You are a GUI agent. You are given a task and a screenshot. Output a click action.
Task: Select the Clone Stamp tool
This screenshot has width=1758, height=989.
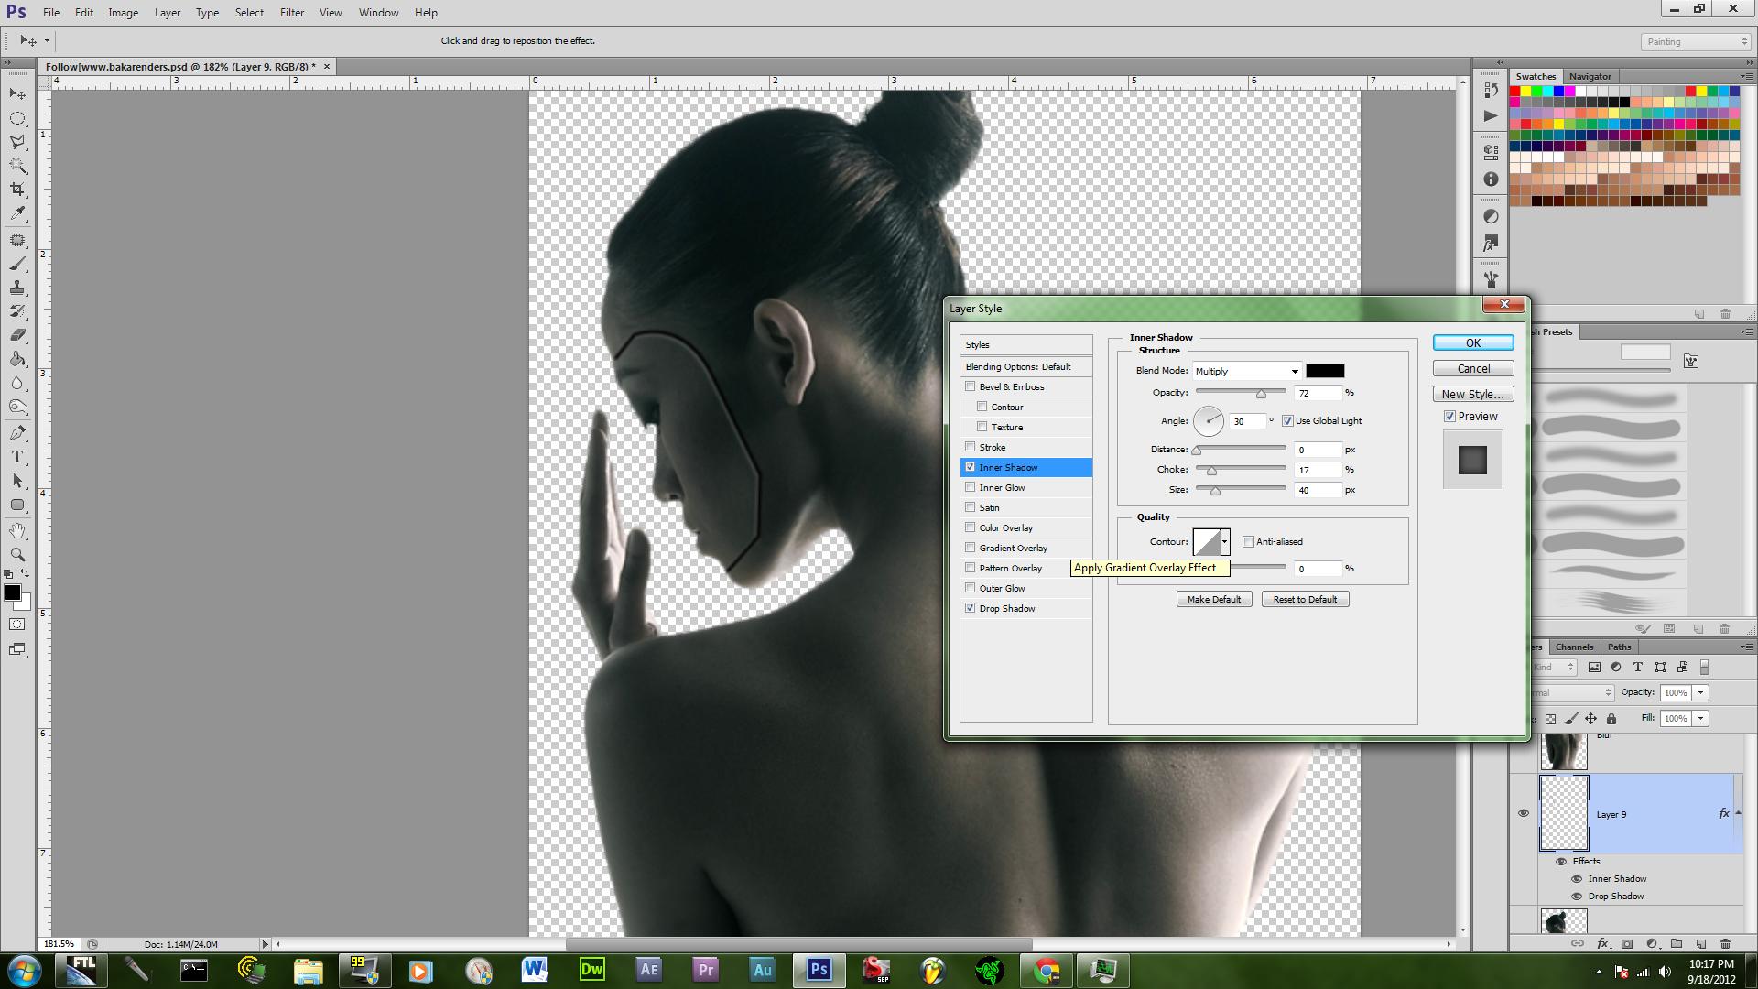pyautogui.click(x=17, y=288)
